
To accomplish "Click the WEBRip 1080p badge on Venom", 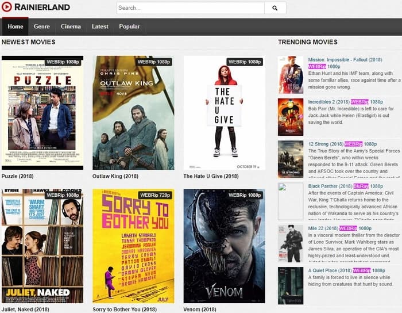I will pyautogui.click(x=245, y=195).
